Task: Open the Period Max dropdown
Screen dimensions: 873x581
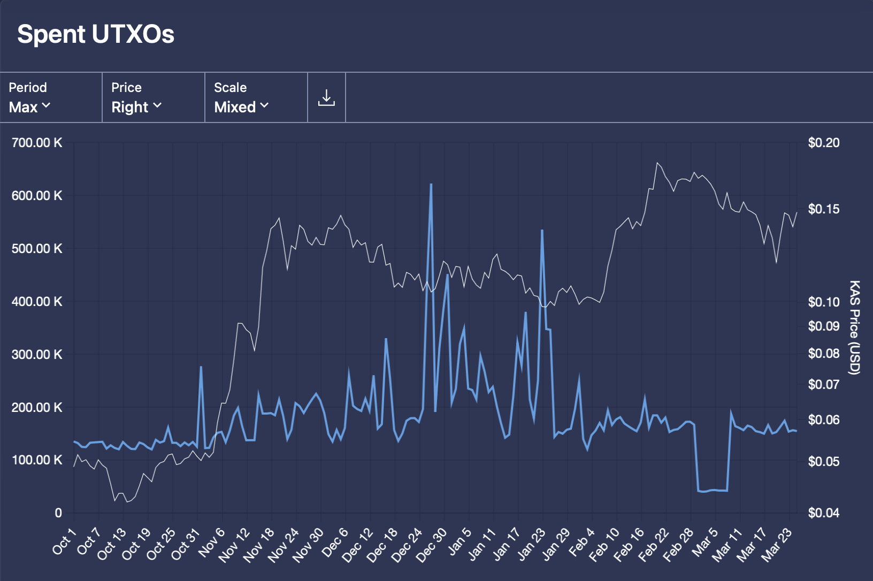Action: point(51,97)
